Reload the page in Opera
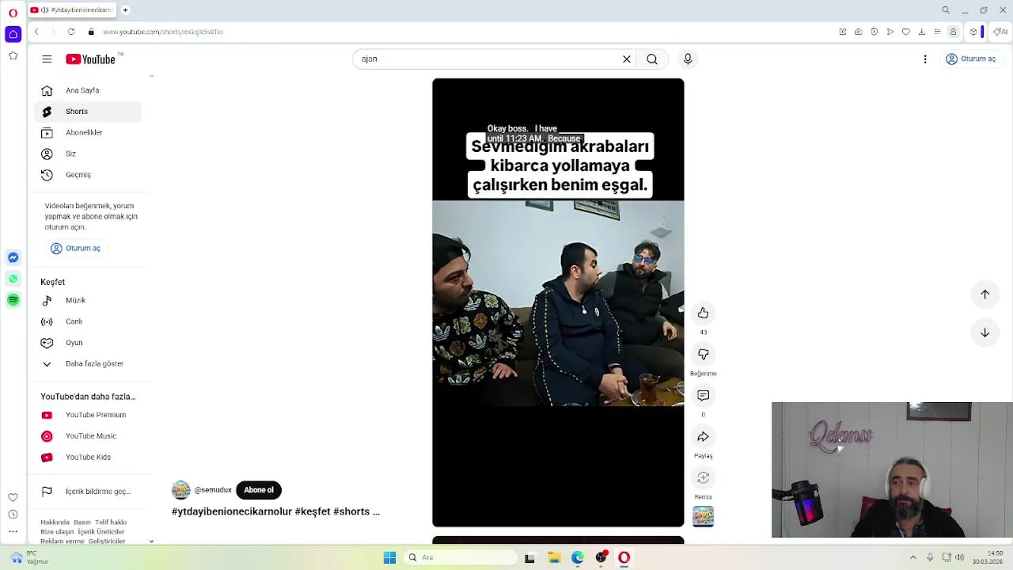The height and width of the screenshot is (570, 1013). pos(71,32)
